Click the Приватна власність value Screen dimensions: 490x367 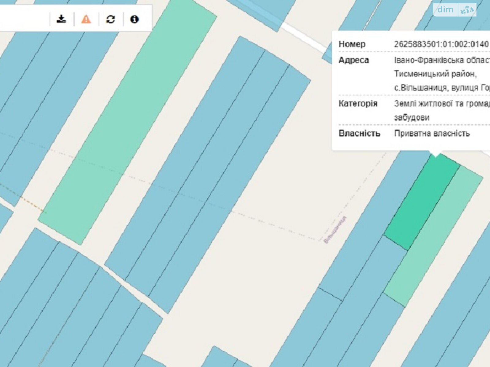[x=432, y=133]
